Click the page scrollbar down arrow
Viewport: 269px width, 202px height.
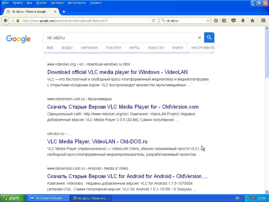(267, 192)
